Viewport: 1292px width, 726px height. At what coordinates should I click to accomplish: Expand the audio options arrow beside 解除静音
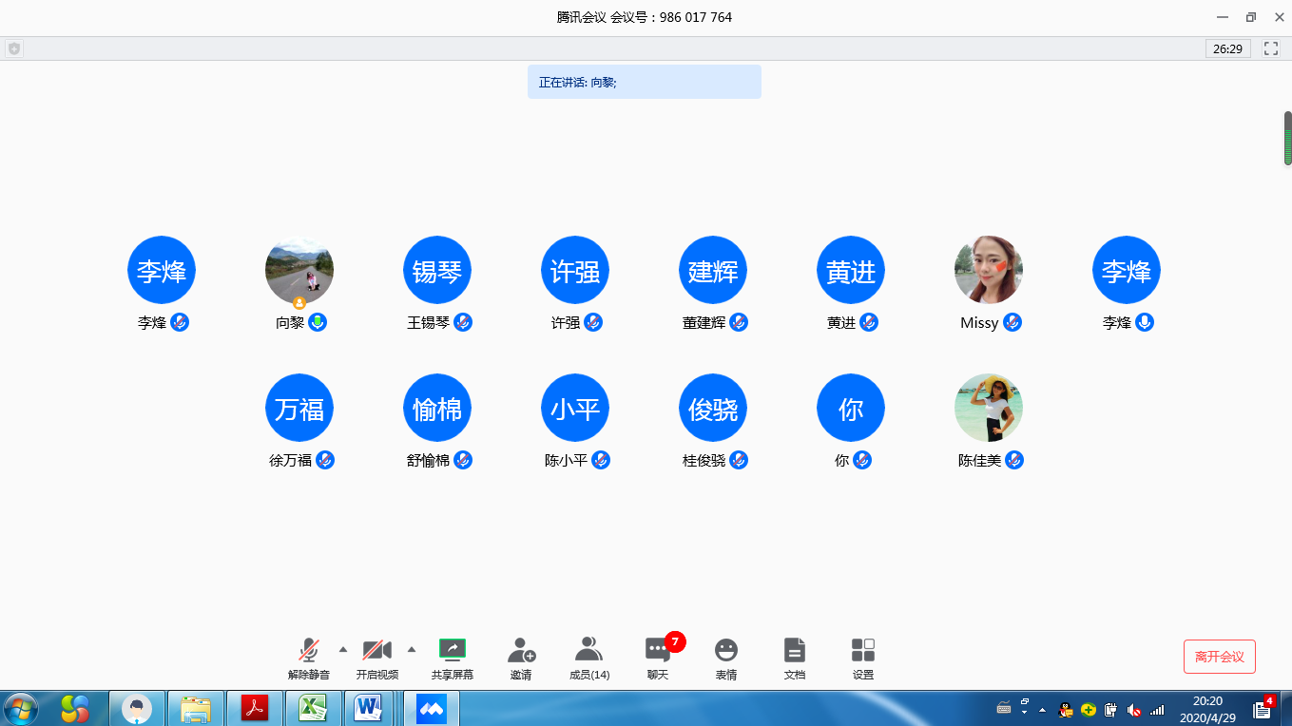pyautogui.click(x=343, y=650)
